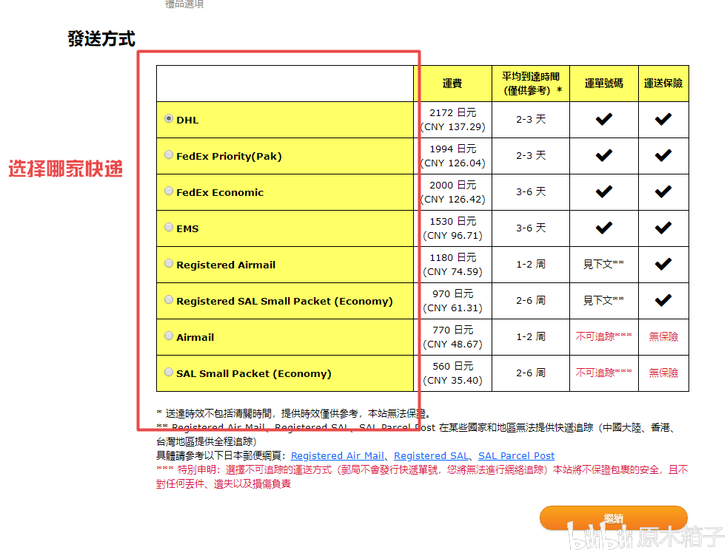Click the orange 繼續 continue button

pos(614,518)
